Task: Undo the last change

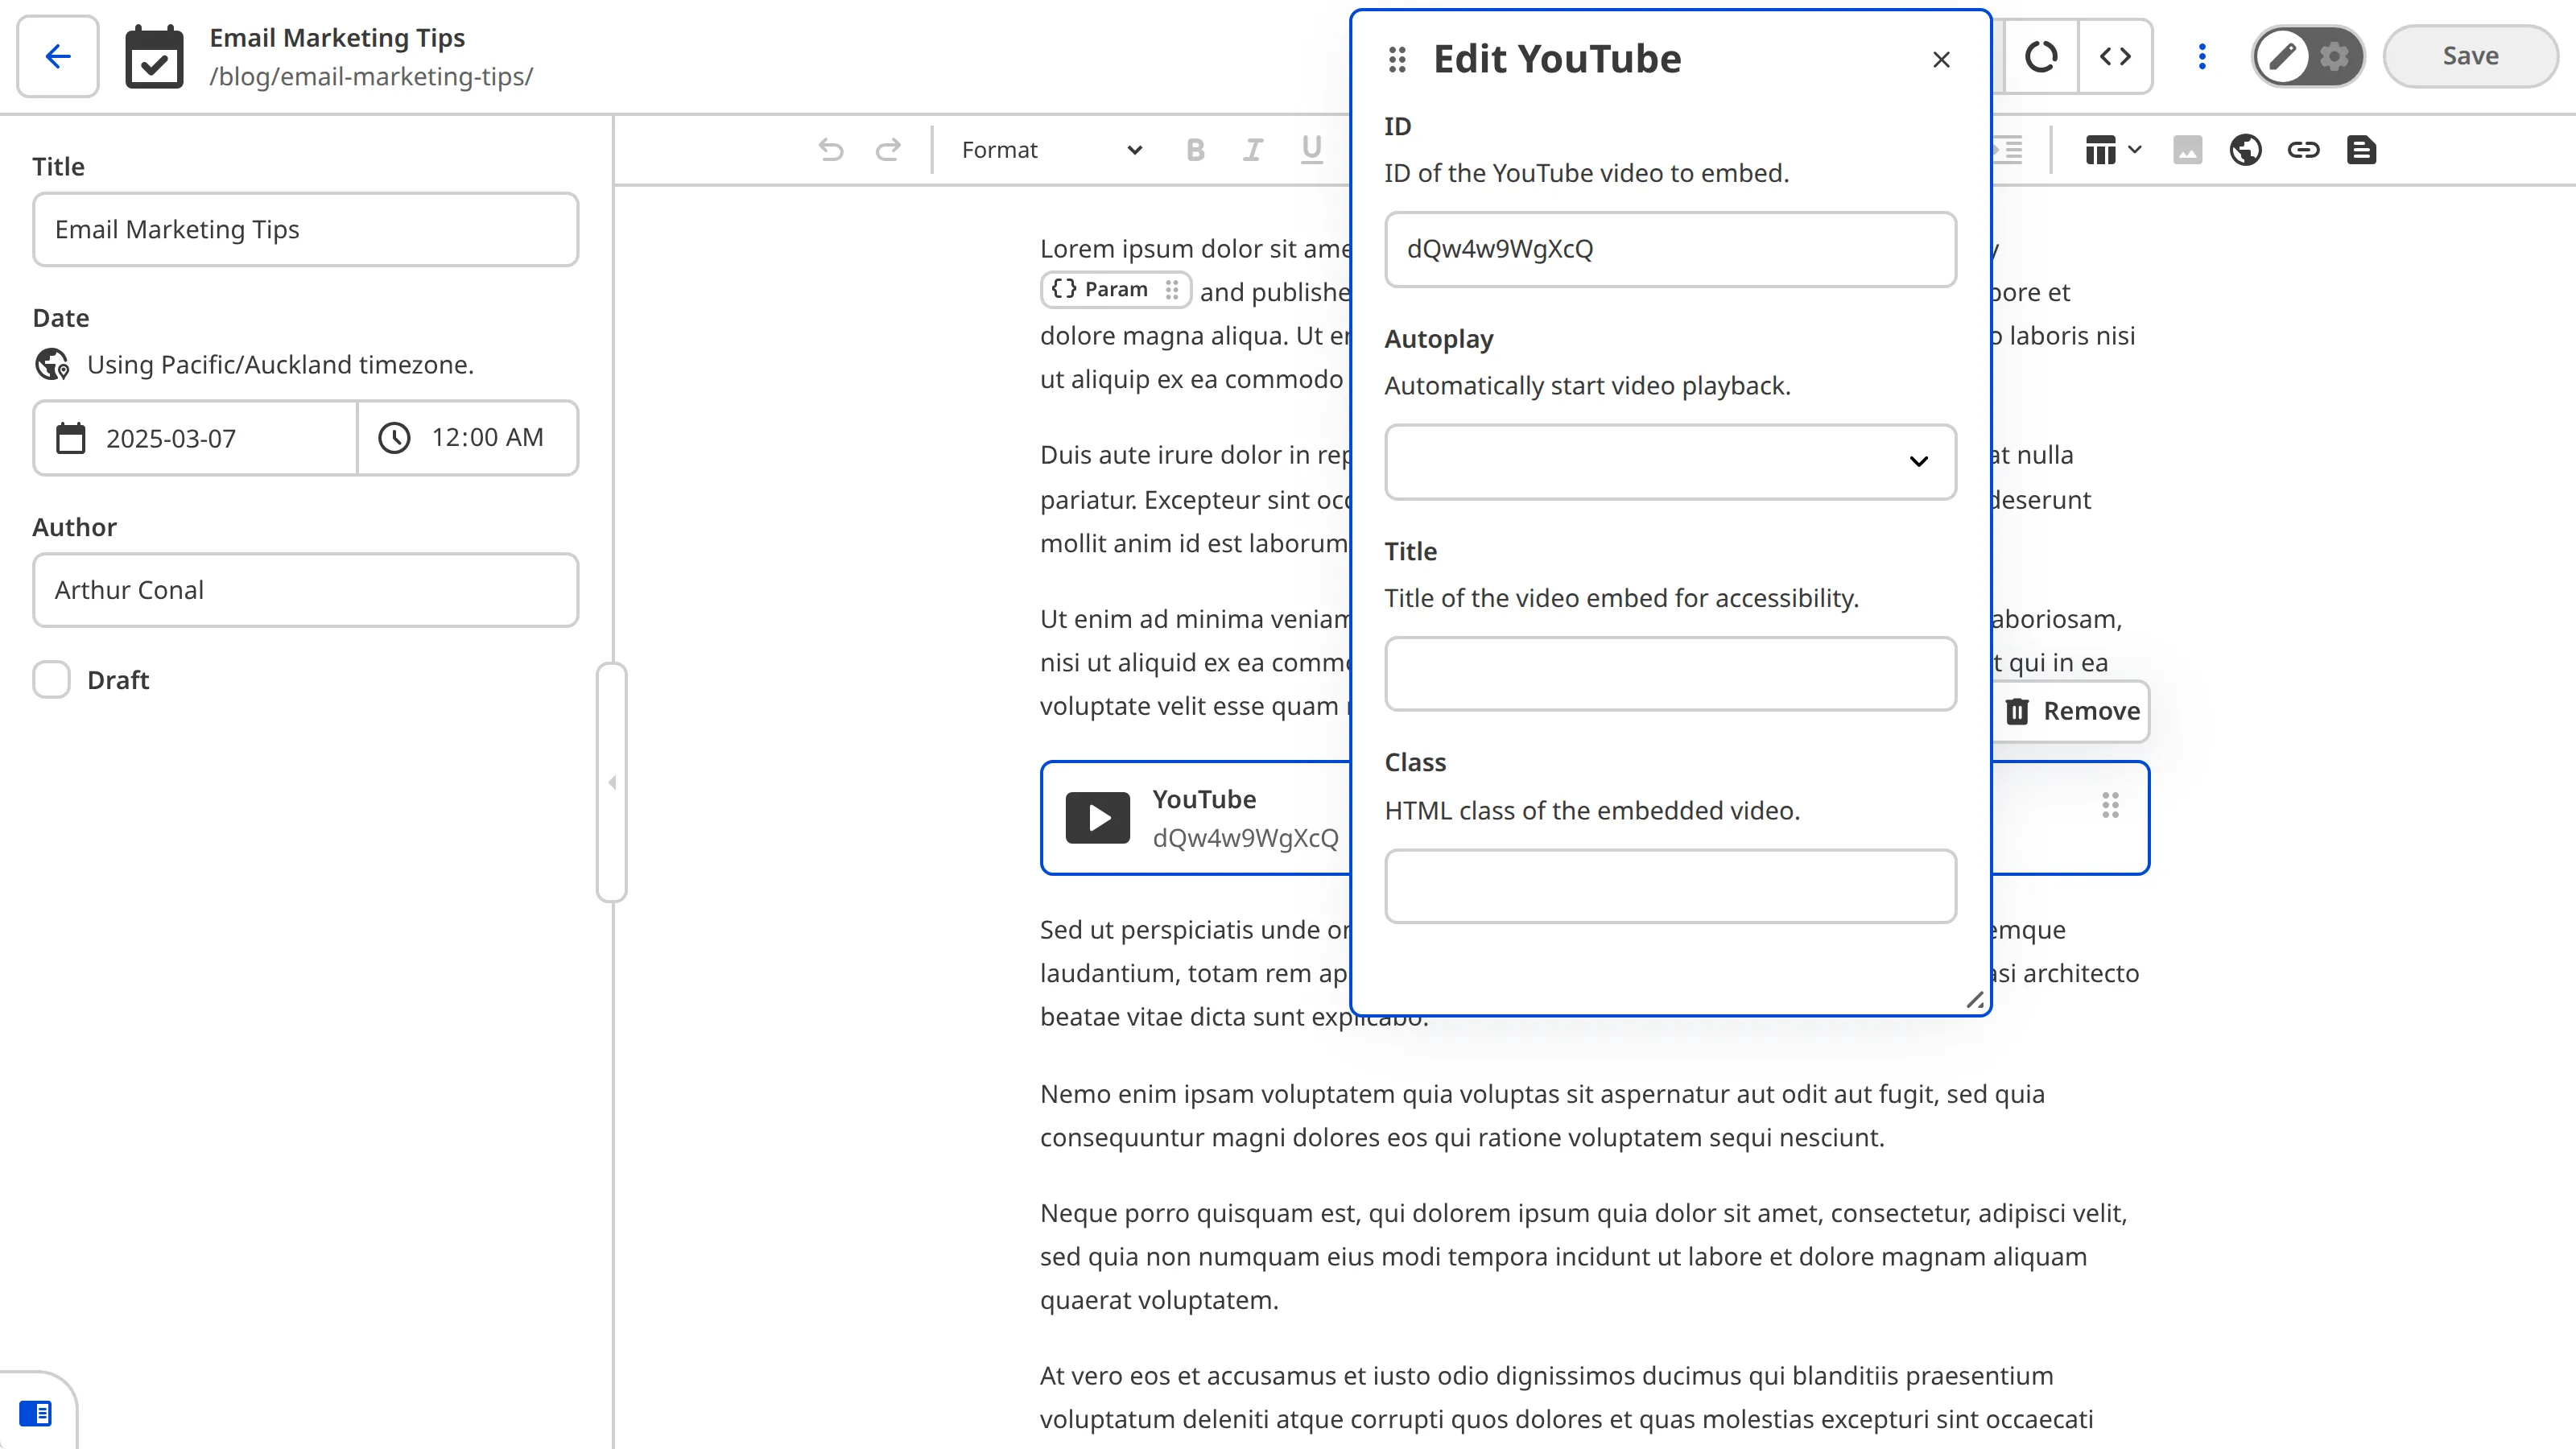Action: (829, 150)
